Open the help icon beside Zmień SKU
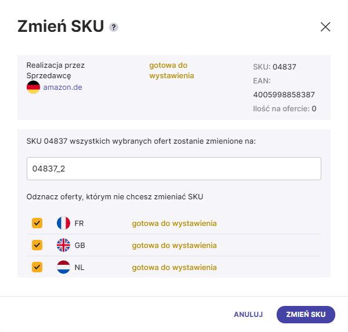Image resolution: width=348 pixels, height=332 pixels. coord(114,27)
